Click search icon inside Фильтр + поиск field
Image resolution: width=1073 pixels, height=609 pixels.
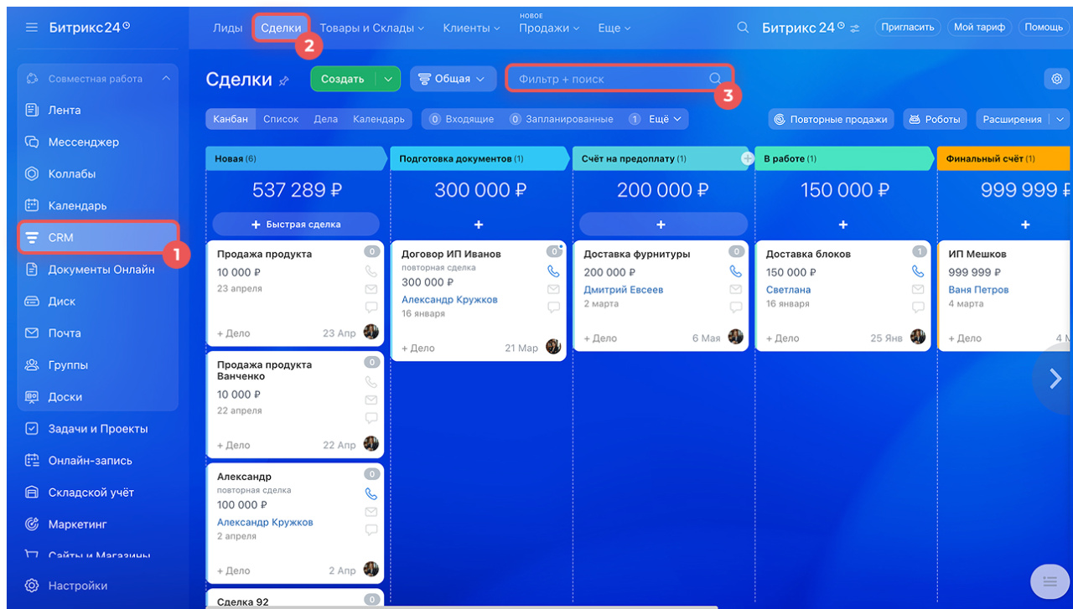715,79
